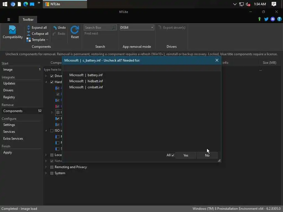The width and height of the screenshot is (283, 212).
Task: Reset components with the Reset icon
Action: point(75,32)
